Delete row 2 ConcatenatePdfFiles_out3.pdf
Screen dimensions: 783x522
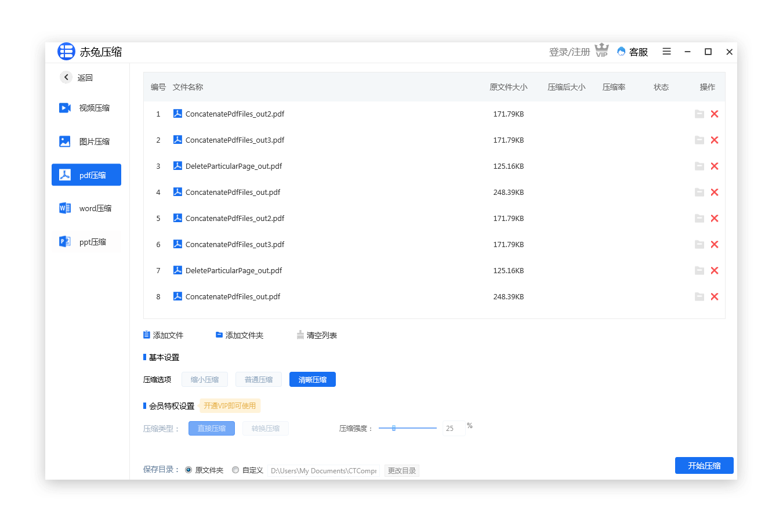pos(715,140)
